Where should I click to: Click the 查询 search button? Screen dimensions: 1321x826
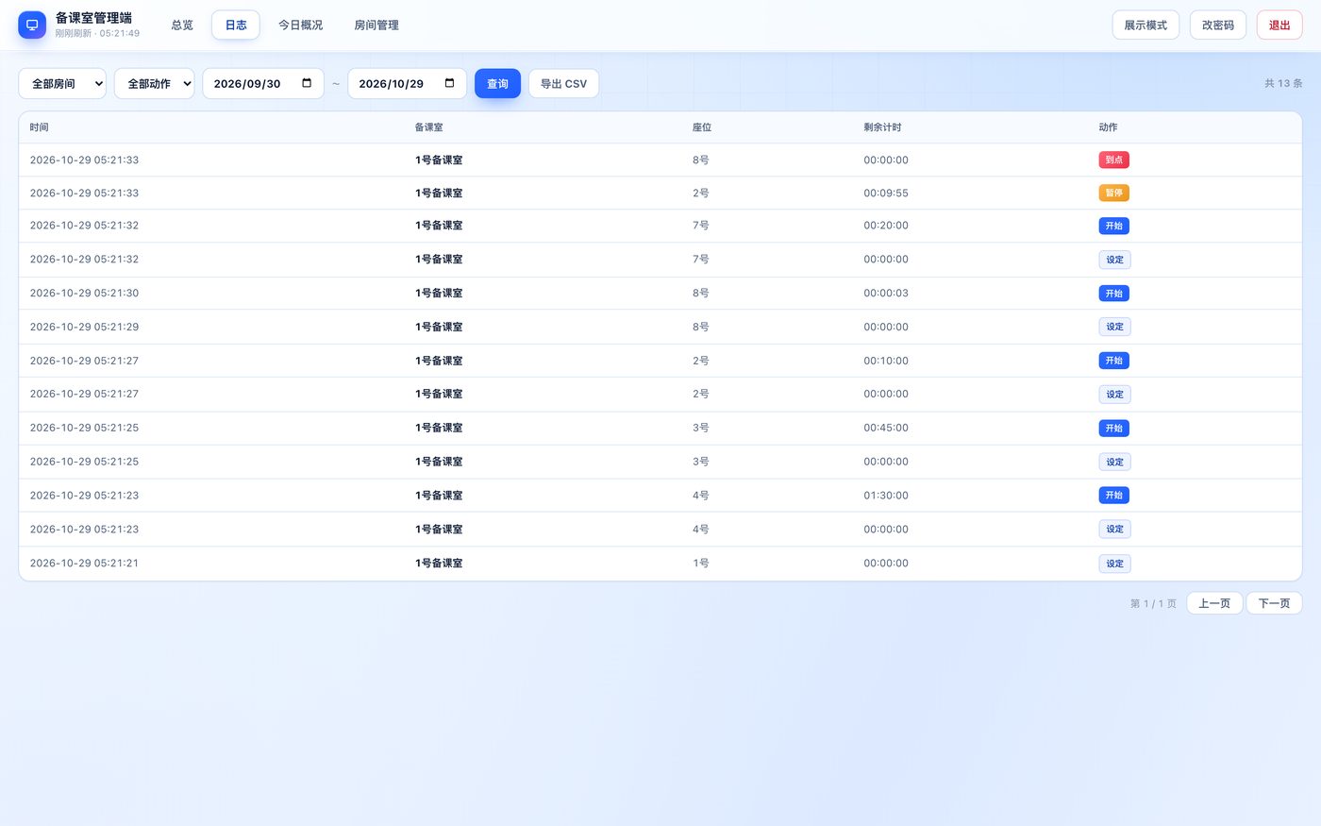[497, 83]
